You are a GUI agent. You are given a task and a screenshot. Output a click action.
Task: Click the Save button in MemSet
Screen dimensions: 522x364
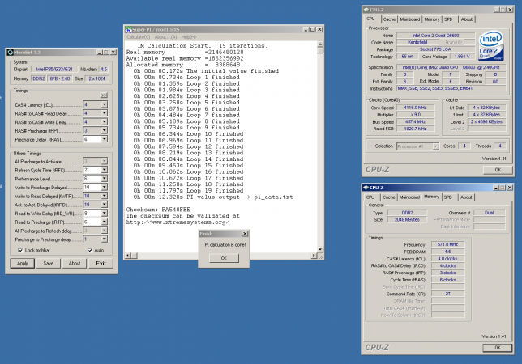[x=49, y=264]
